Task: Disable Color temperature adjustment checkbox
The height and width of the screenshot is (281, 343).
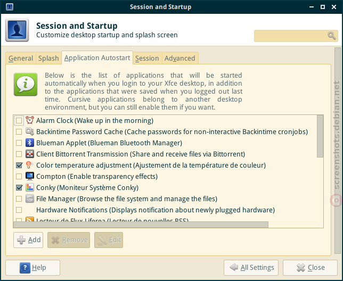Action: tap(19, 165)
